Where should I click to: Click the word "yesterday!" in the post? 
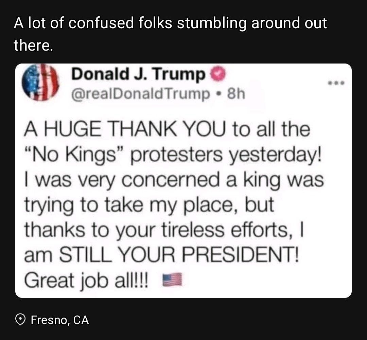pos(274,155)
